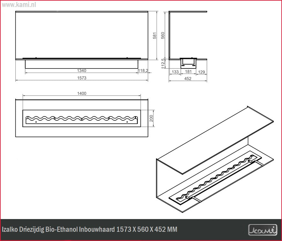Click the 1573 dimension under the front view

(82, 78)
